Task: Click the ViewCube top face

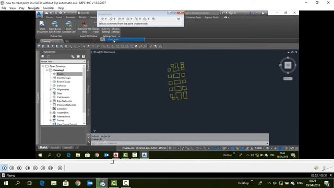Action: (x=288, y=65)
